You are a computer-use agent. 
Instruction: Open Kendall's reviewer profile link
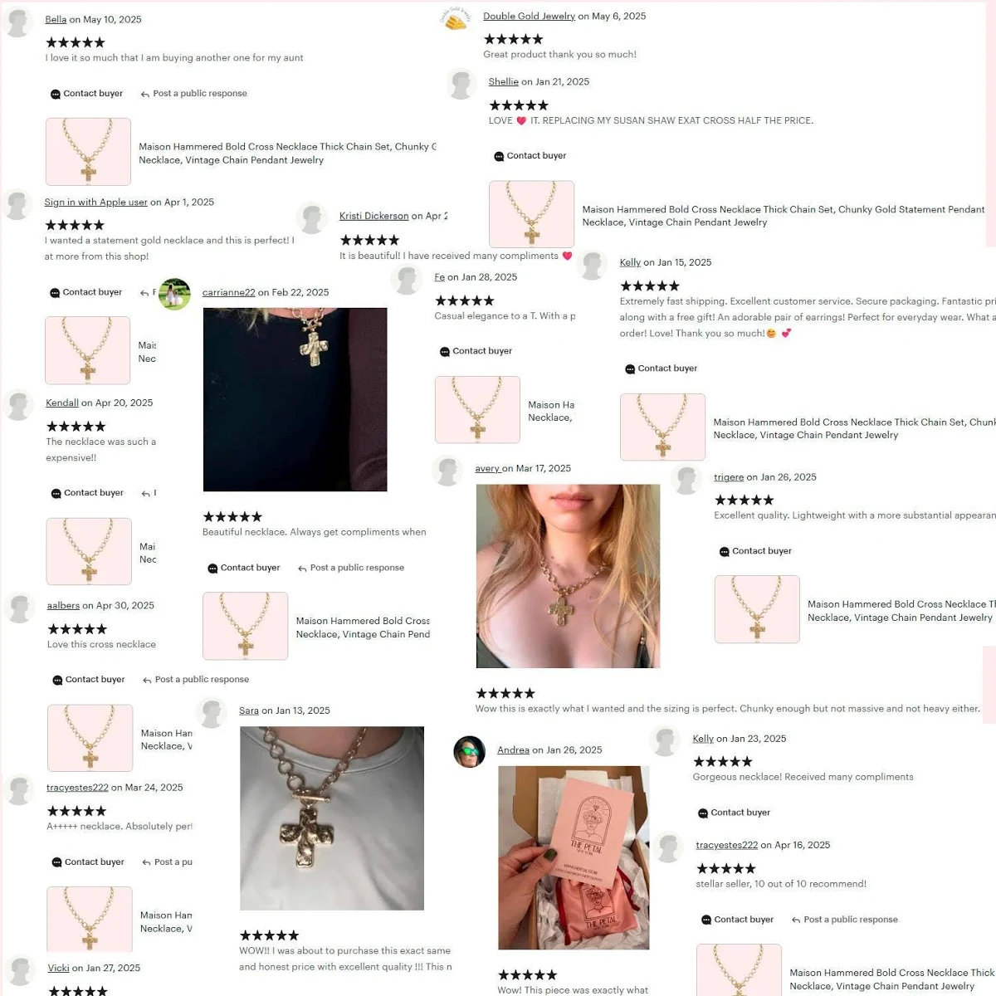[x=62, y=403]
